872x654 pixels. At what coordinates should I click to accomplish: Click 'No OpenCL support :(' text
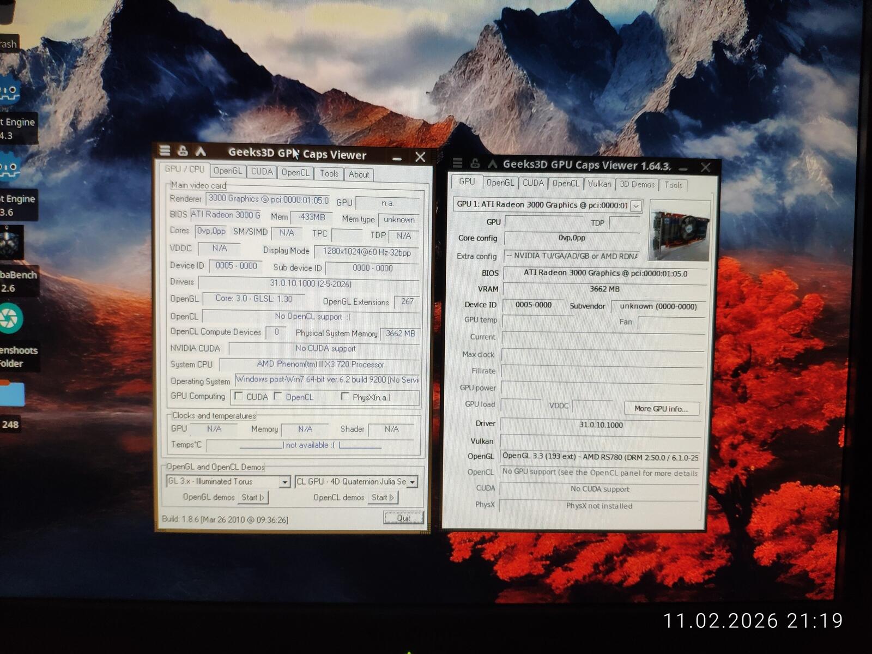tap(312, 316)
